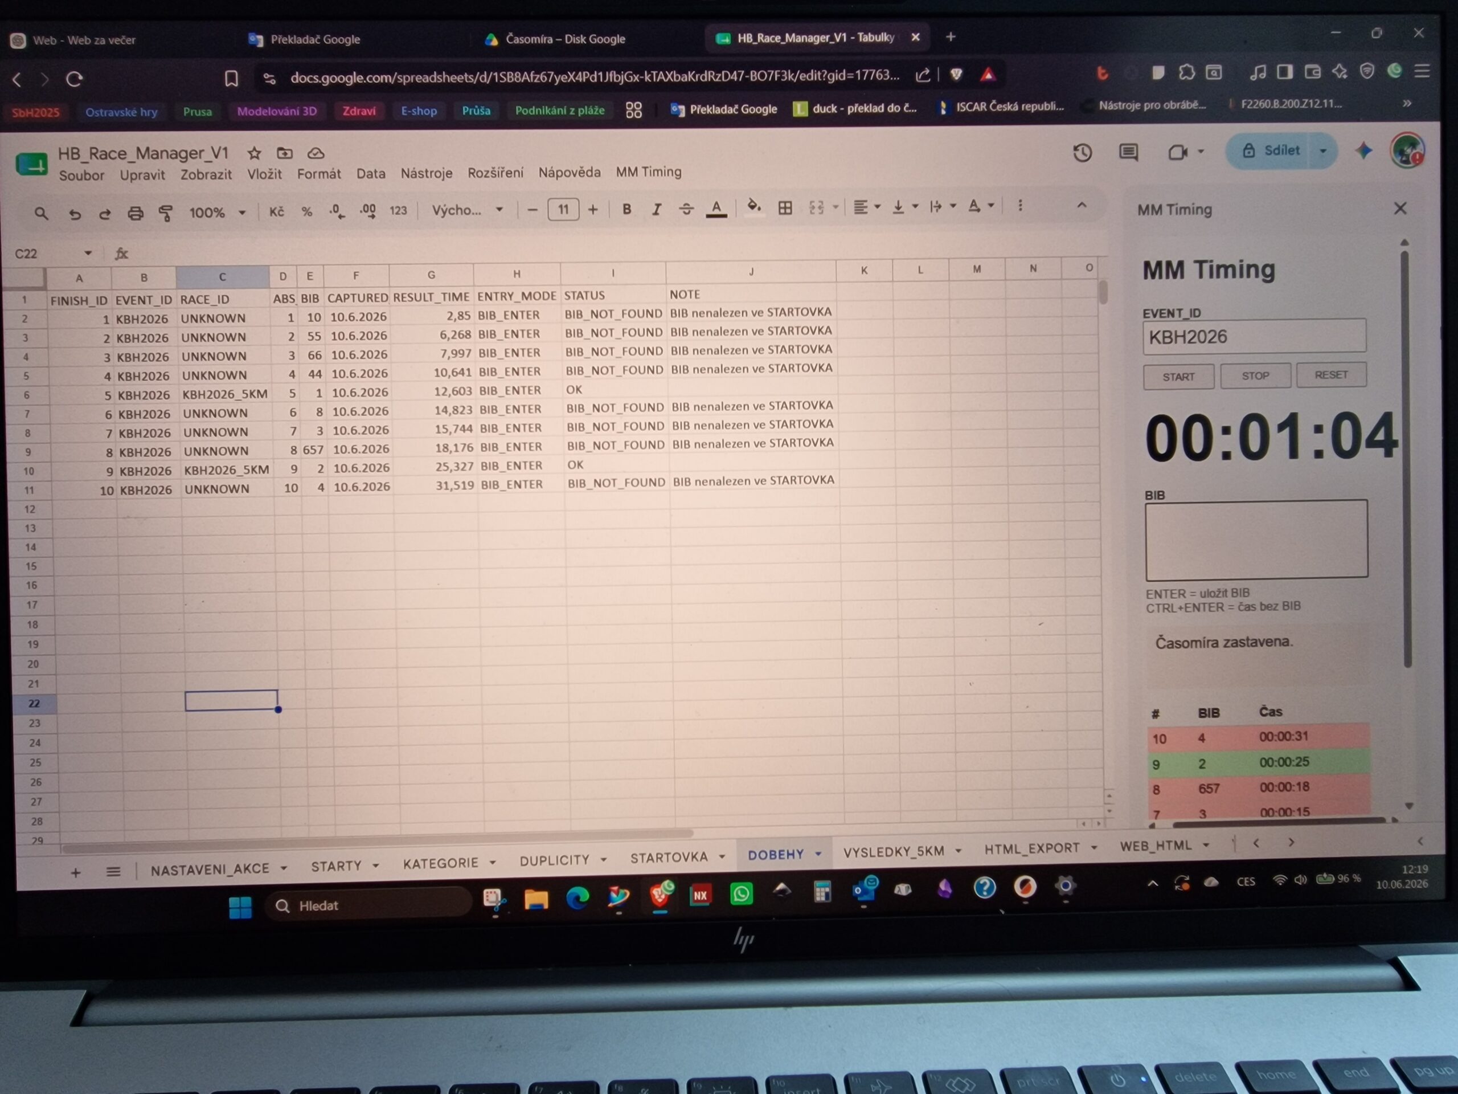This screenshot has height=1094, width=1458.
Task: Move the document with folder icon
Action: tap(284, 153)
